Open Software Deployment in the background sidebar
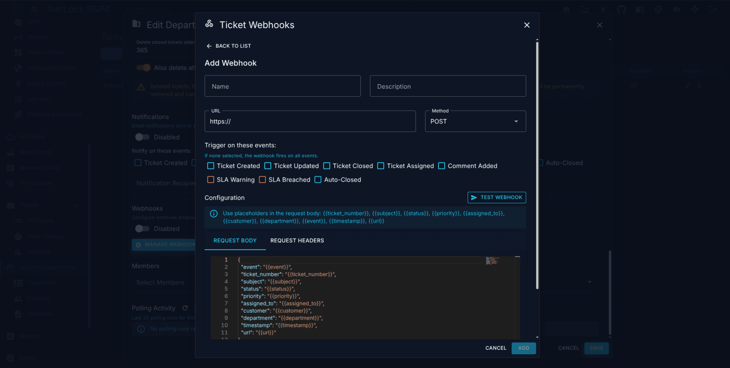Viewport: 730px width, 368px height. [x=54, y=114]
